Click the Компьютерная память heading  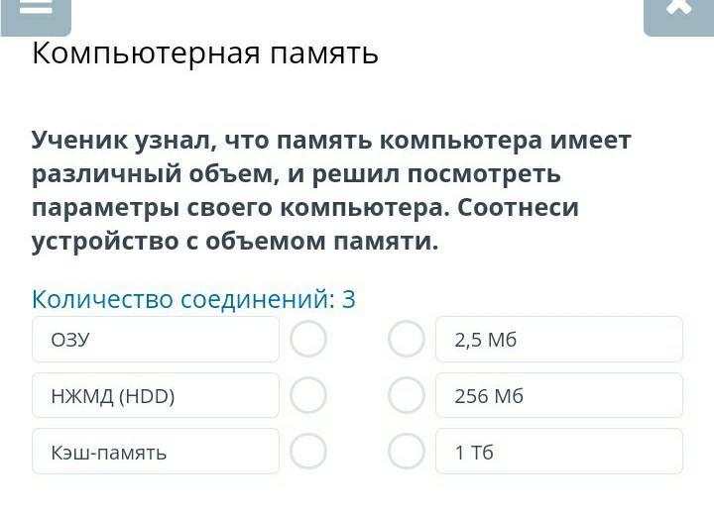205,52
